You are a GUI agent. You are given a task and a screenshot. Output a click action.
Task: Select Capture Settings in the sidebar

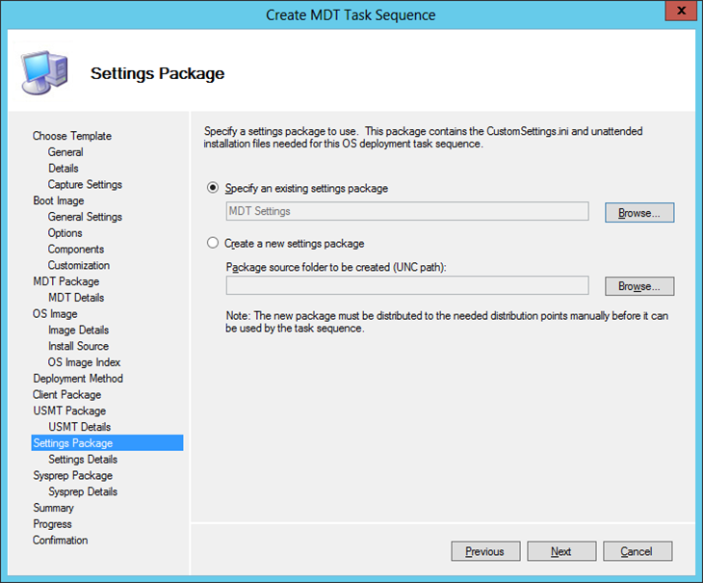tap(85, 184)
